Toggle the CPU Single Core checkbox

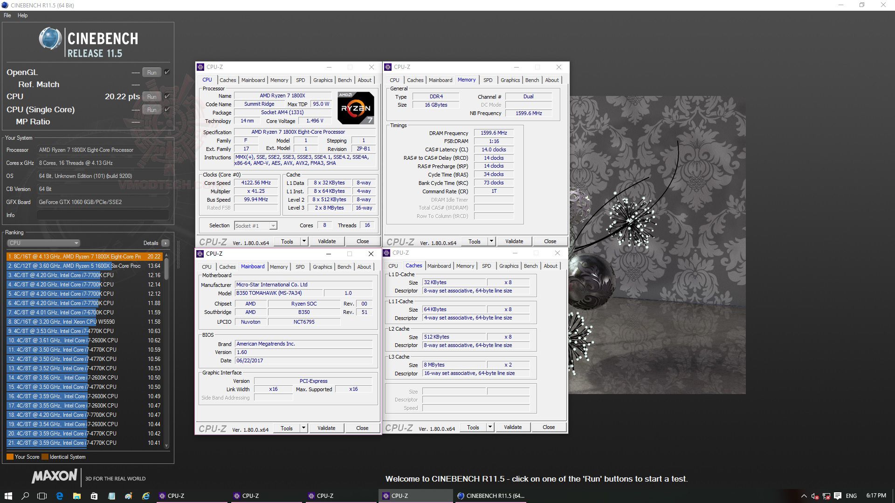tap(167, 109)
